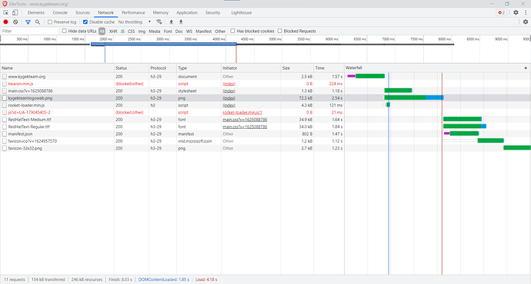Export HAR file with download arrow
The width and height of the screenshot is (531, 284).
[x=181, y=22]
